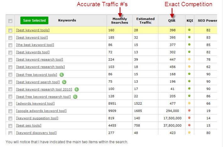The height and width of the screenshot is (147, 223).
Task: Open [best free keyword tools] link
Action: (36, 75)
